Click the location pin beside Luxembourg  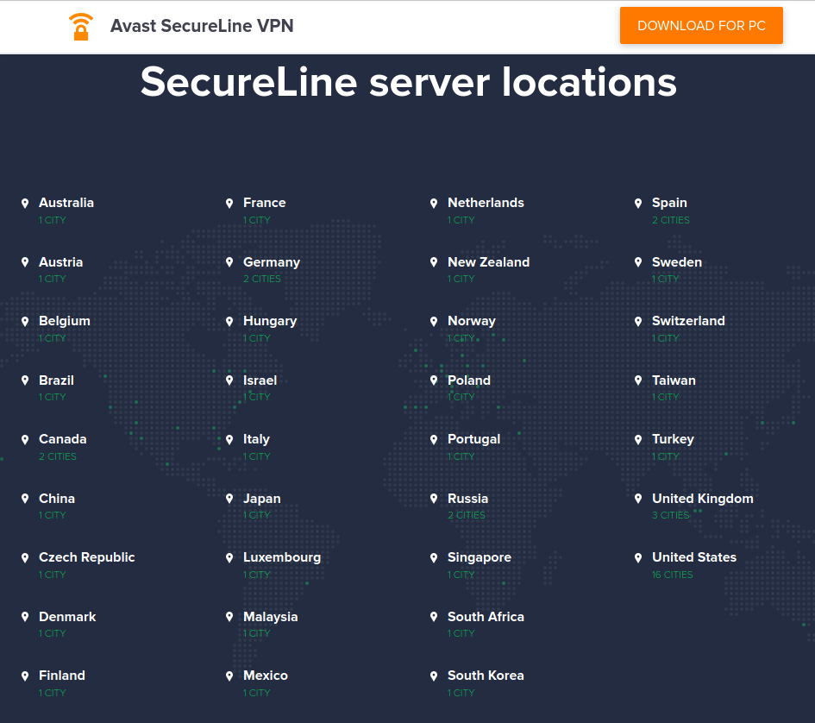229,557
